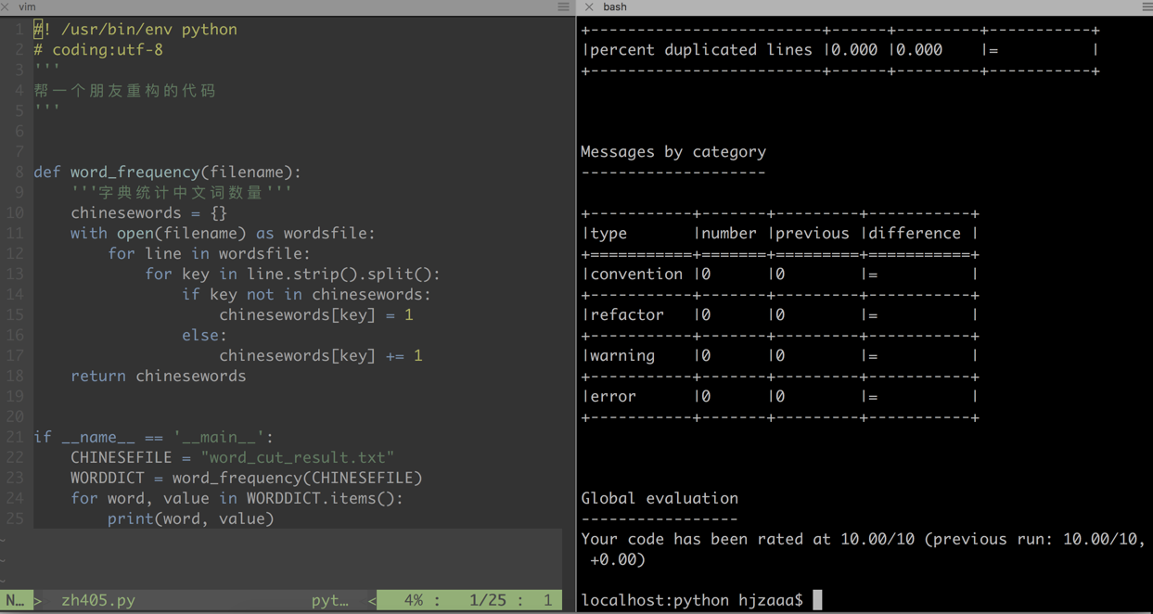Click the pyt.. filetype indicator in status line

330,600
